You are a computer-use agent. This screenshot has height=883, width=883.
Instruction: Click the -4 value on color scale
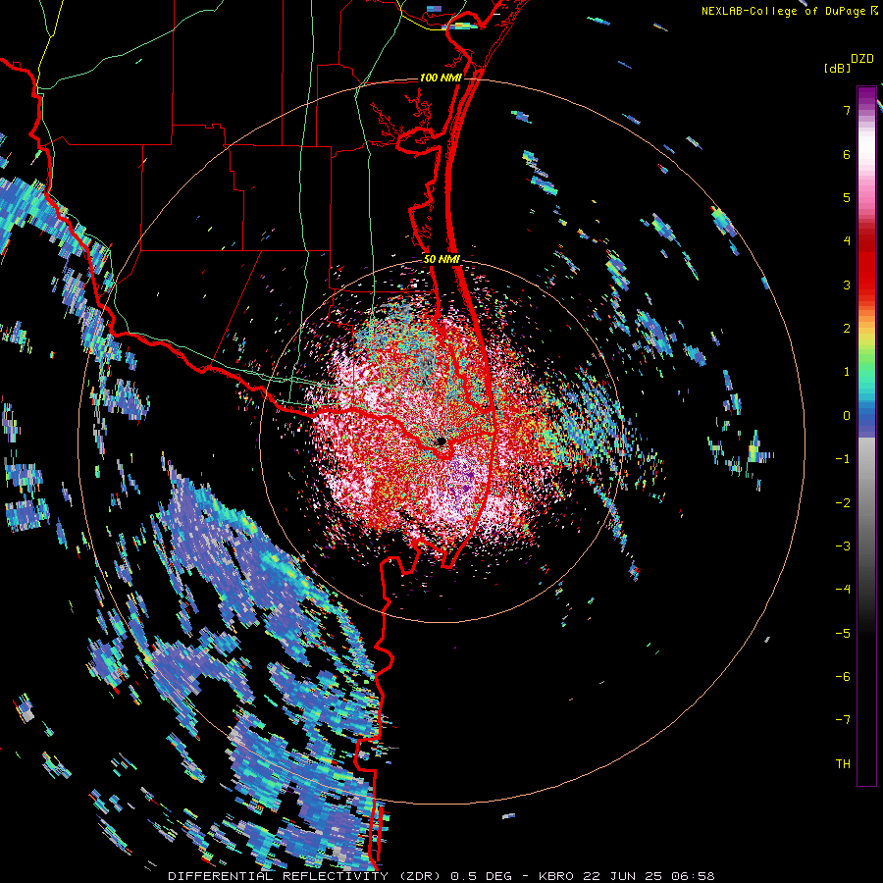[843, 589]
